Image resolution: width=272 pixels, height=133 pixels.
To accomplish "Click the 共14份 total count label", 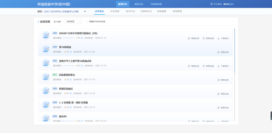I will [x=57, y=22].
